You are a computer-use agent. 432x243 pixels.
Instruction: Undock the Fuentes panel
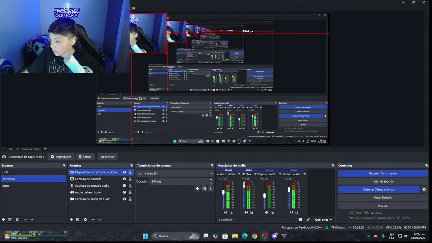132,165
